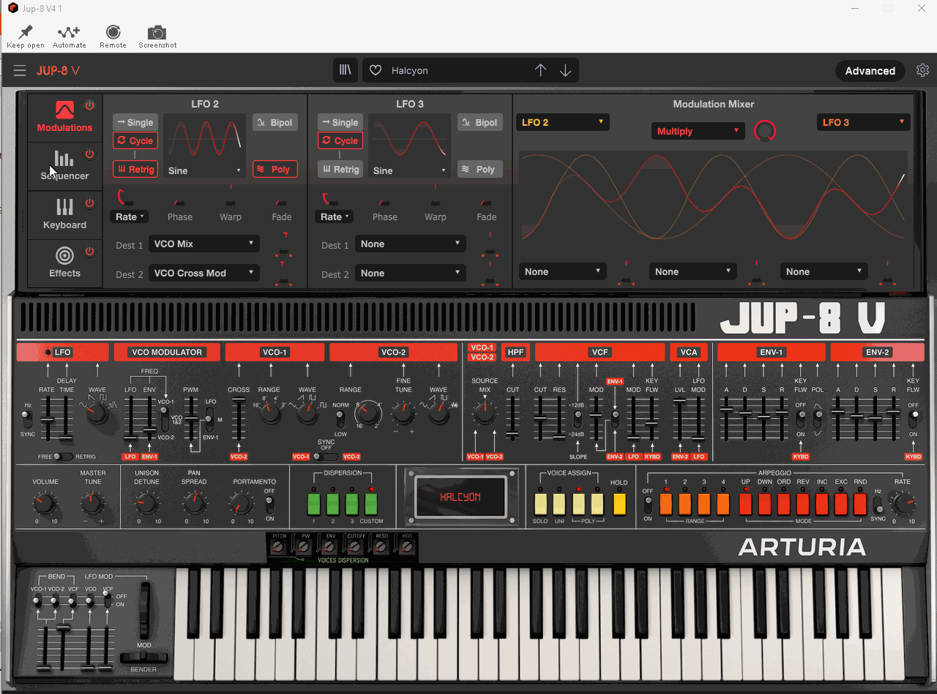Click the Screenshot camera icon in the toolbar
The width and height of the screenshot is (937, 694).
[157, 33]
